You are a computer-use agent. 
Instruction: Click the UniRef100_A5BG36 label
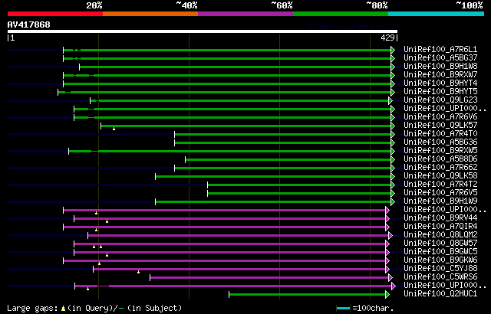[x=440, y=142]
